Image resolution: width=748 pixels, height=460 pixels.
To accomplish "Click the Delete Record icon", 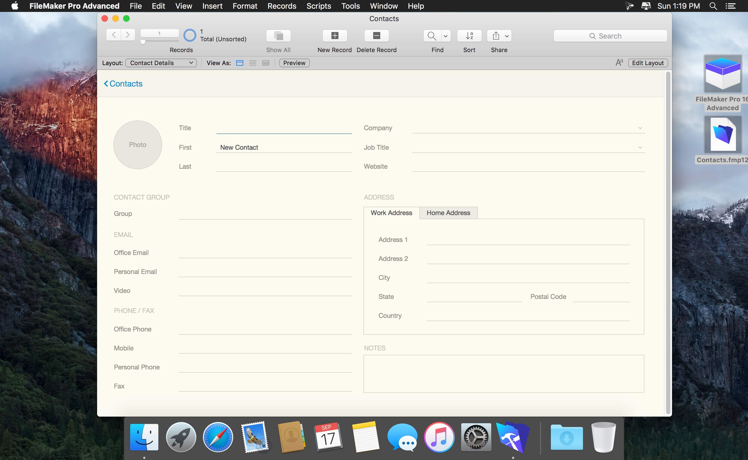I will 377,35.
